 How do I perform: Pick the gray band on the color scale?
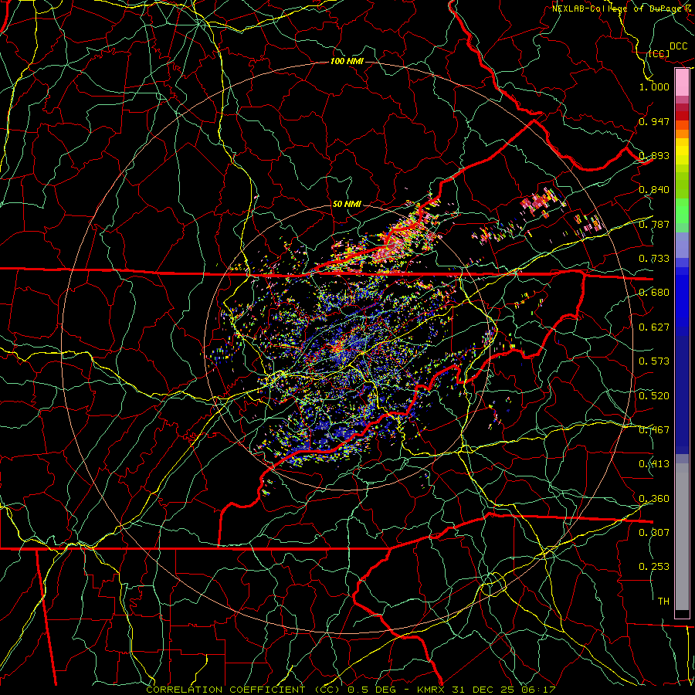[x=682, y=537]
